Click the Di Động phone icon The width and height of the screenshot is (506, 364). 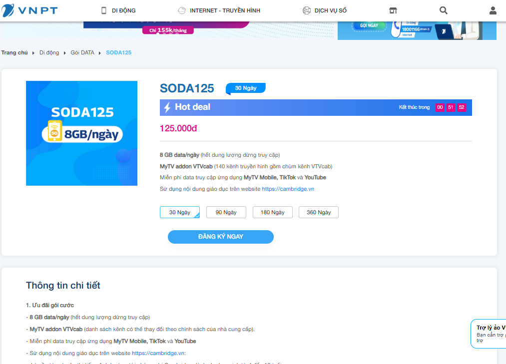click(x=103, y=10)
